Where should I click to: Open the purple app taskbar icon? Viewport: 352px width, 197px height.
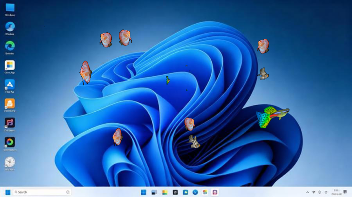click(215, 192)
